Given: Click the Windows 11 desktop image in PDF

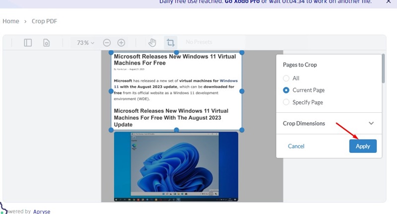Looking at the screenshot, I should [176, 166].
